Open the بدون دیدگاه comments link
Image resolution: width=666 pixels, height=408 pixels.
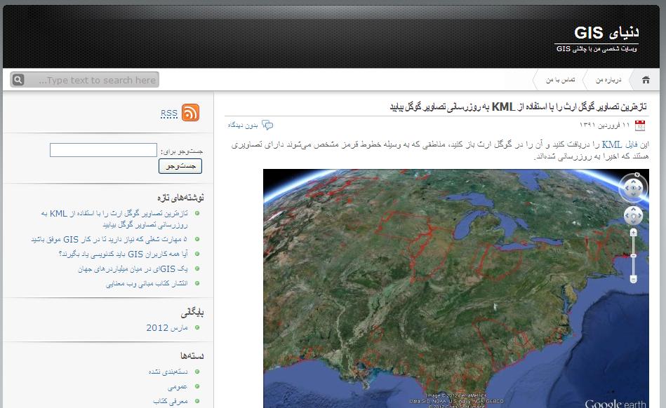tap(242, 125)
